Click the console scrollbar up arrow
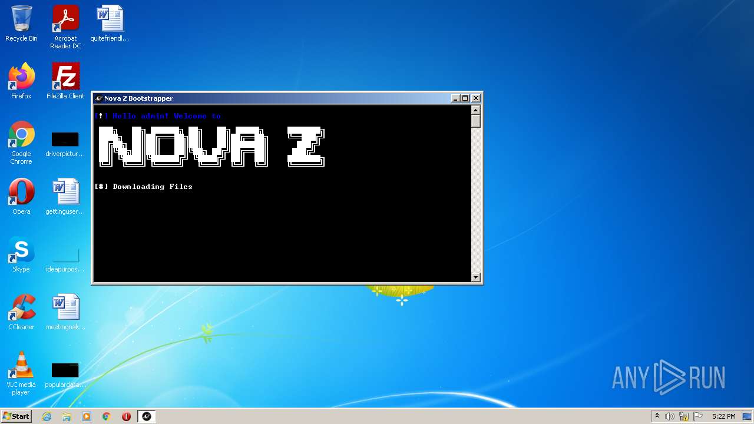 click(476, 110)
